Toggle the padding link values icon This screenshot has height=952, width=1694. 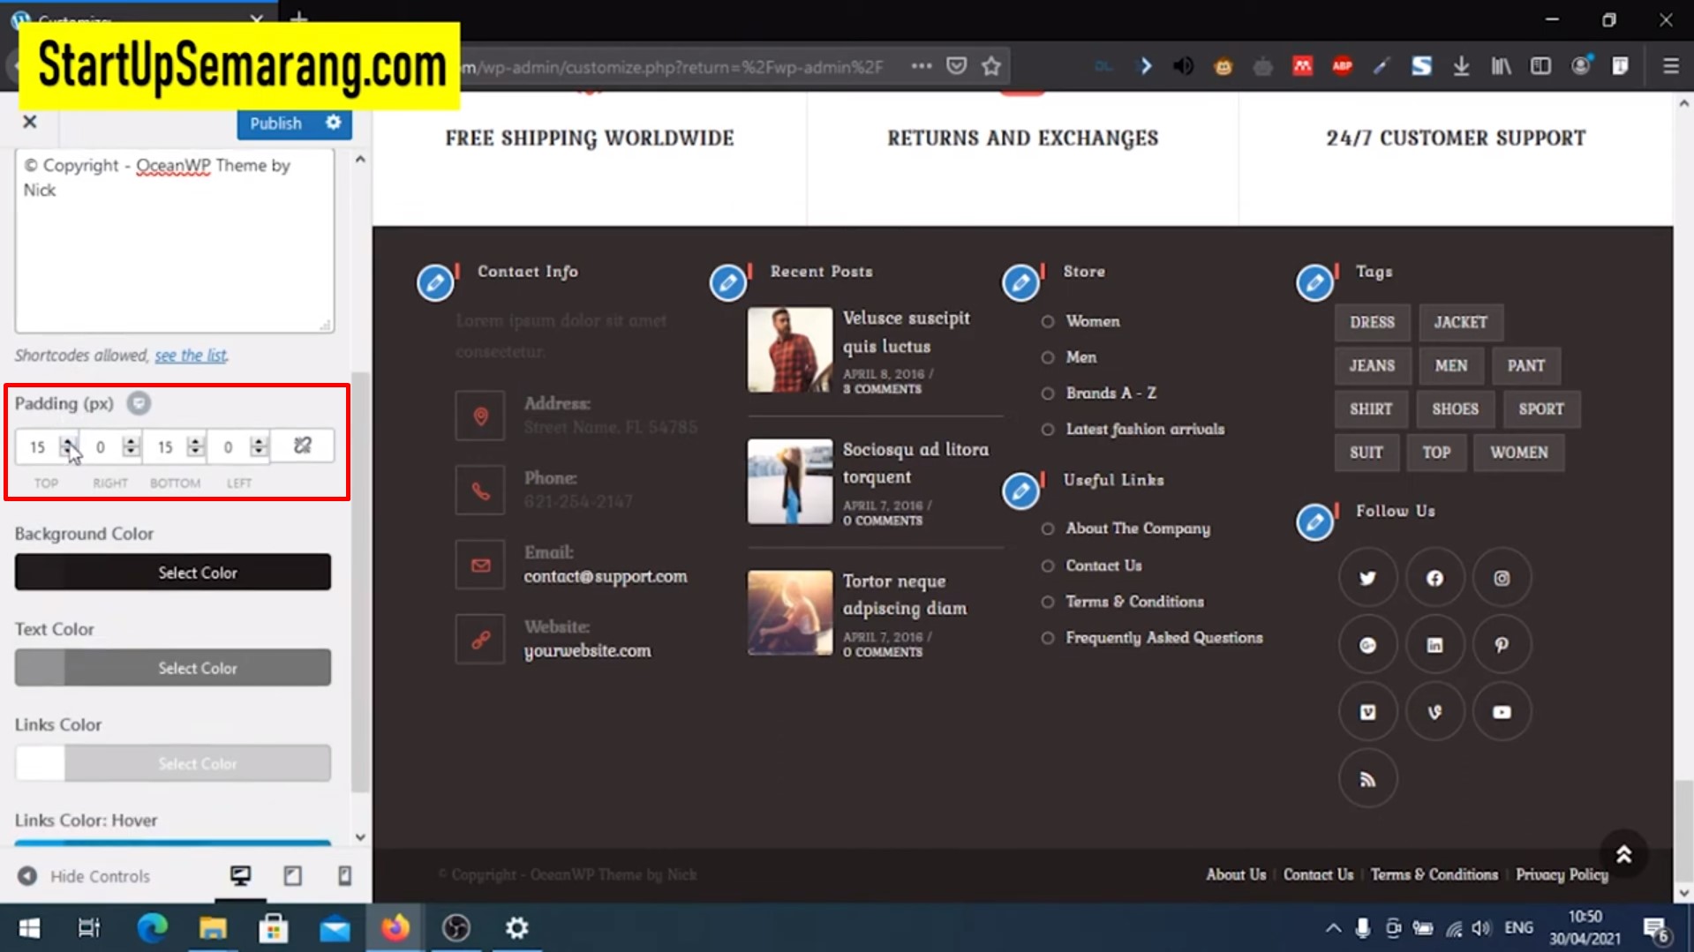coord(303,446)
